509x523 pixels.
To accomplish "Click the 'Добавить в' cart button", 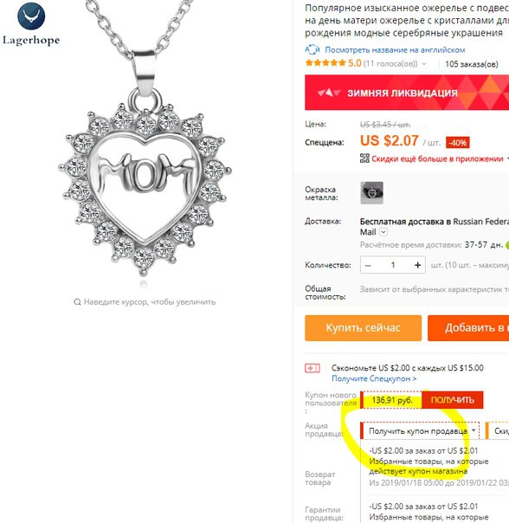I will point(468,328).
